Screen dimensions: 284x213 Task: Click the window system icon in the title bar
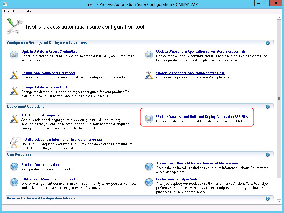pos(5,4)
